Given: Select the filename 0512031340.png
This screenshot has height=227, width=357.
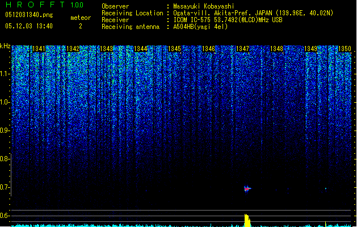Looking at the screenshot, I should [x=29, y=15].
